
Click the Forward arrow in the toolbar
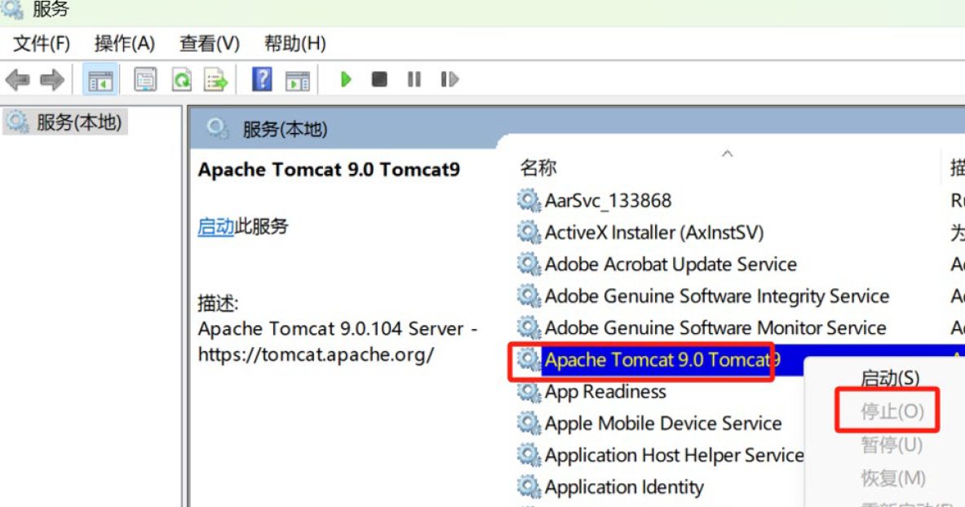(x=51, y=79)
